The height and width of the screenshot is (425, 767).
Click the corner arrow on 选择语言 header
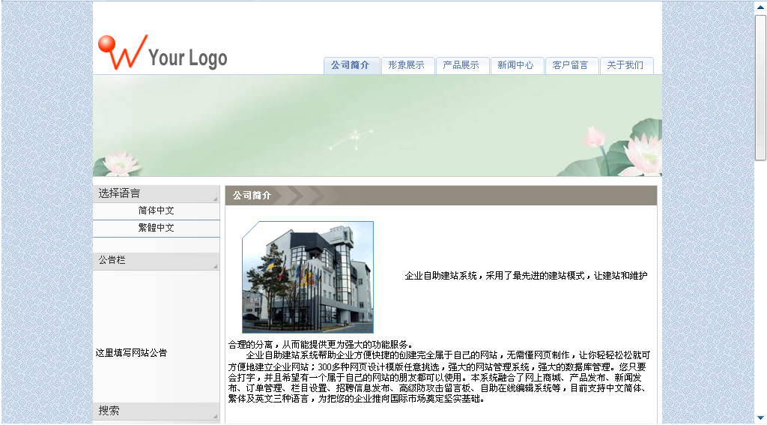(215, 199)
